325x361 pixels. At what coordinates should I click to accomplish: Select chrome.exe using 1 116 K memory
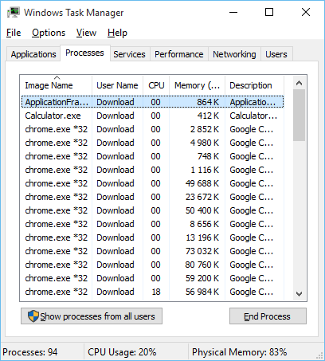tap(152, 170)
